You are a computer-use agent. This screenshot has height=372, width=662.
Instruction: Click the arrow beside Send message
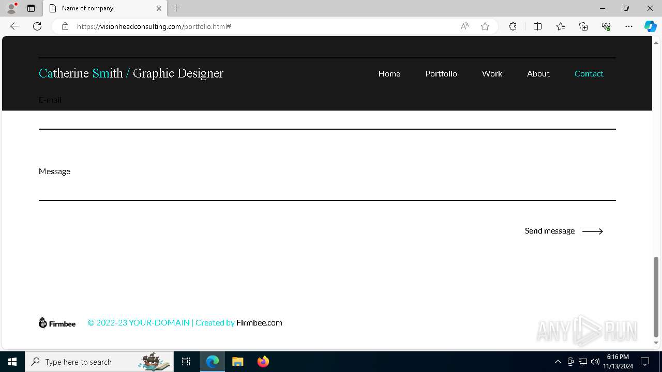(x=593, y=231)
